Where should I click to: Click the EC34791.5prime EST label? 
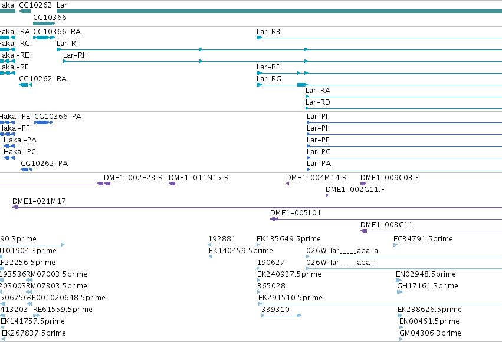click(x=423, y=239)
